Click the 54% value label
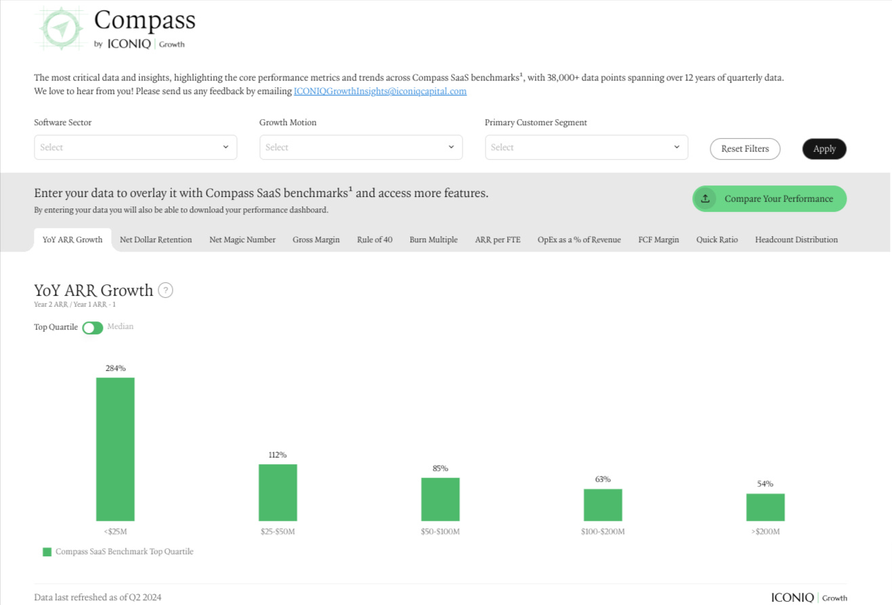Screen dimensions: 892x605 [765, 485]
